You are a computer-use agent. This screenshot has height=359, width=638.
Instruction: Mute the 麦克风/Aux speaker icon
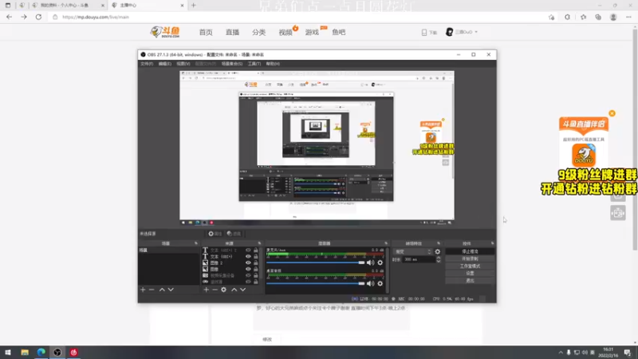[370, 263]
